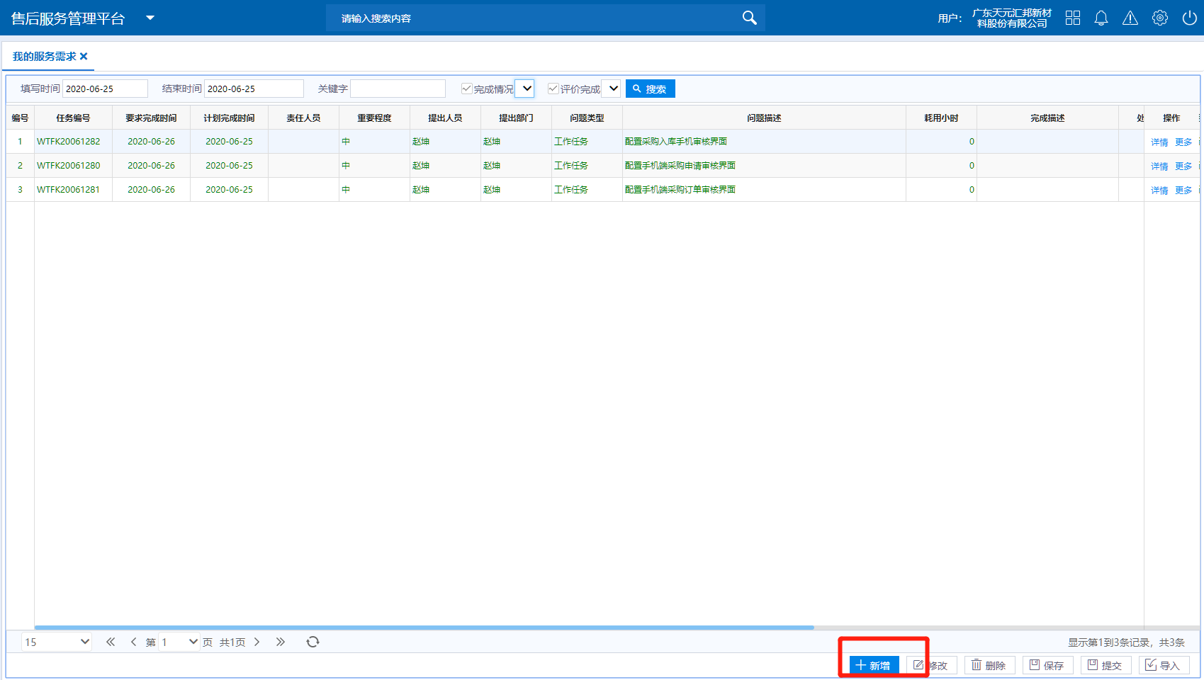Expand the 完成情况 dropdown
The width and height of the screenshot is (1204, 680).
[525, 89]
